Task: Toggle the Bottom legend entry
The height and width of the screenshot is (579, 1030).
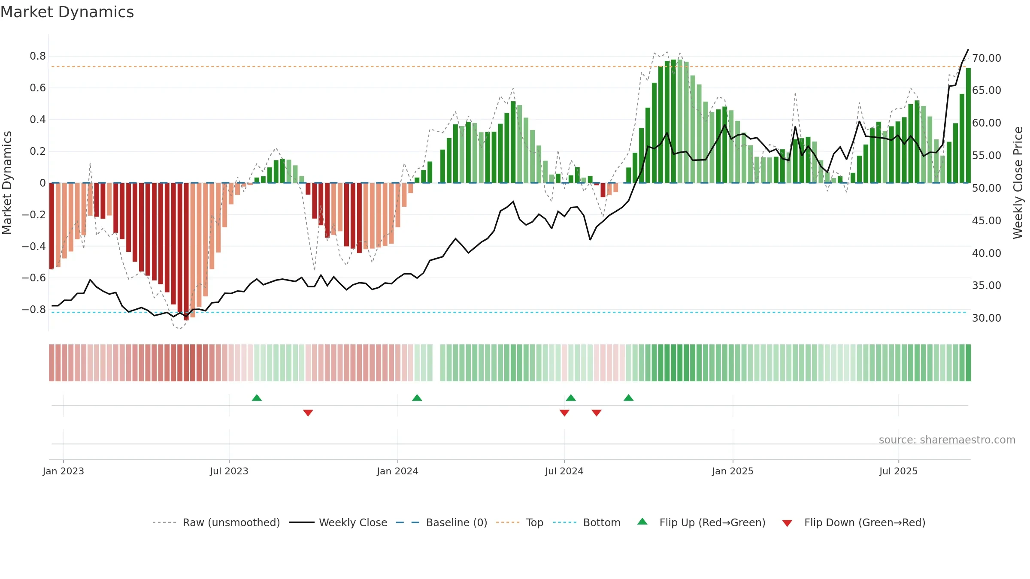Action: 587,522
